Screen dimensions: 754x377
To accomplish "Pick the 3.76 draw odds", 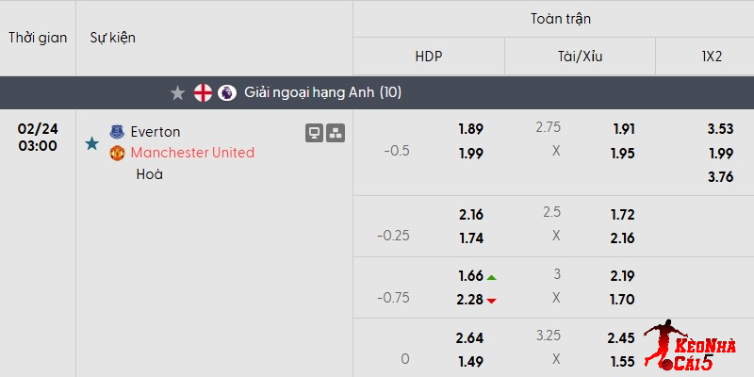I will [x=721, y=176].
